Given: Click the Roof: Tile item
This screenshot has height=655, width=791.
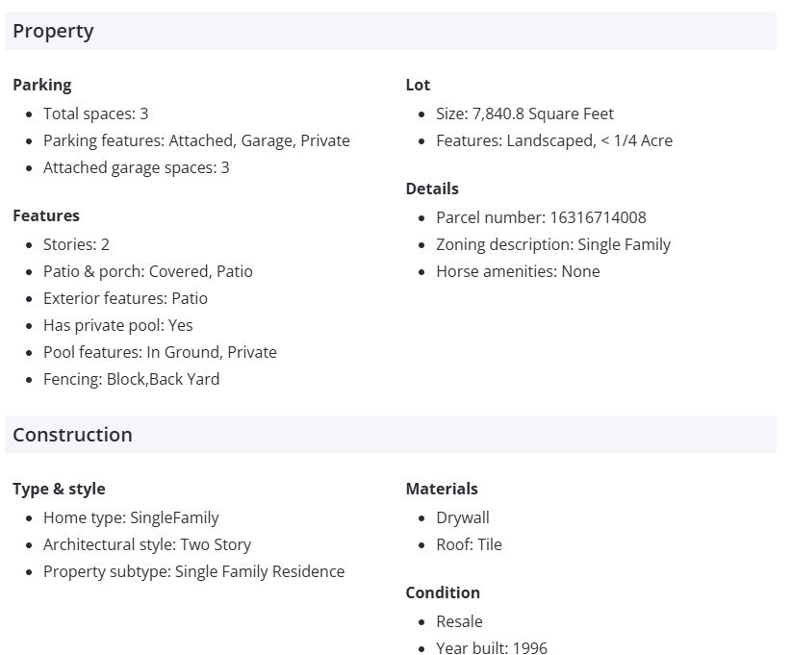Looking at the screenshot, I should click(469, 544).
